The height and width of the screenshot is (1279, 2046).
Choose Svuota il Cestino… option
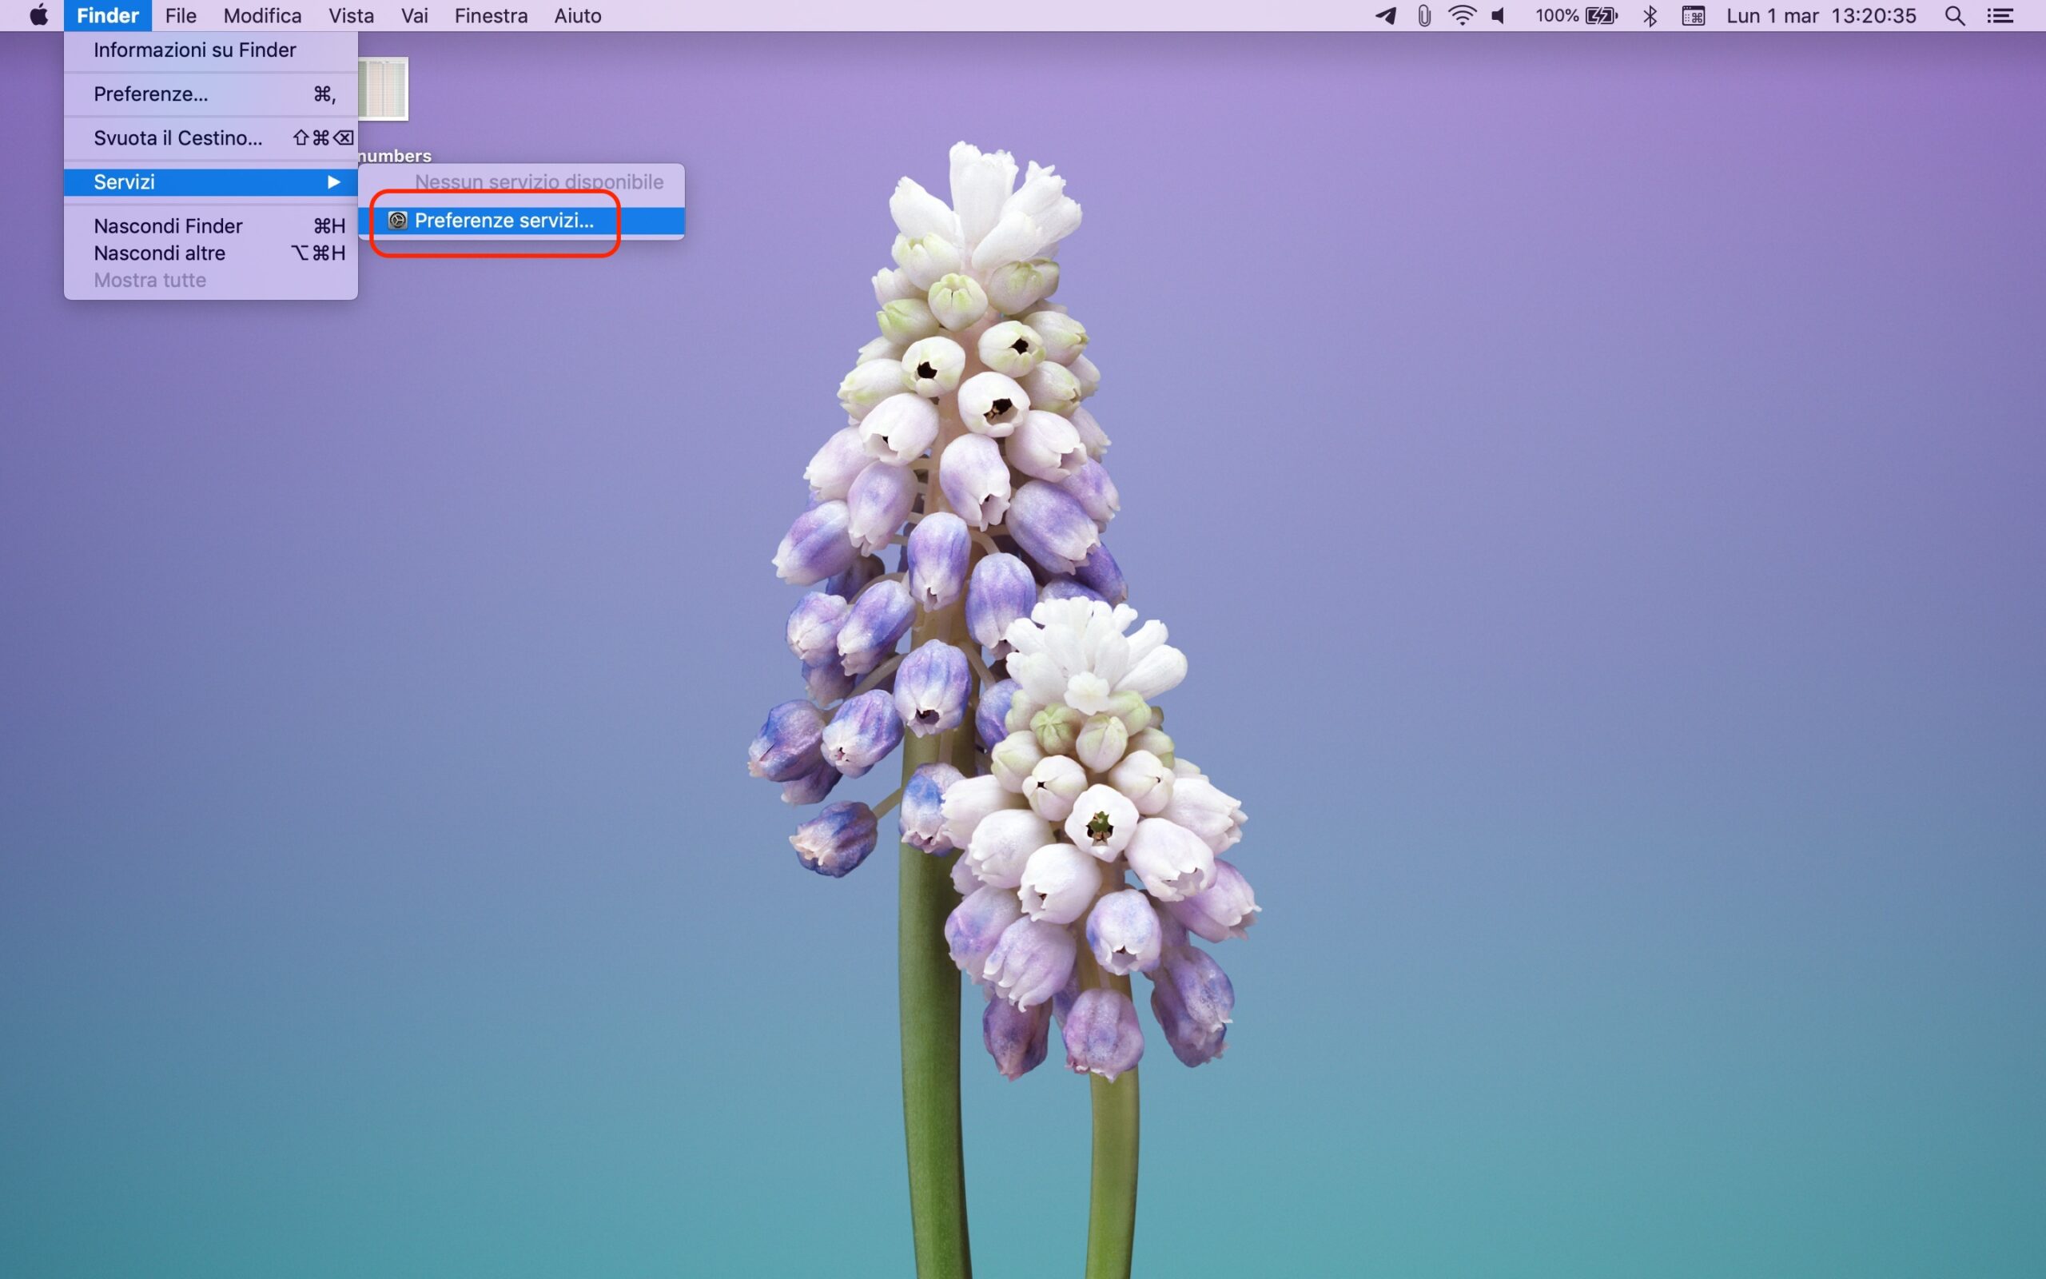[x=177, y=137]
